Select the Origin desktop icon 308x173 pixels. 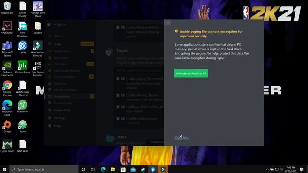click(x=7, y=126)
